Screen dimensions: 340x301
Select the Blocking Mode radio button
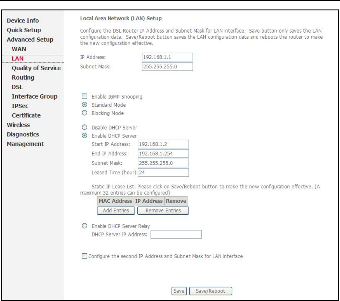pos(84,113)
